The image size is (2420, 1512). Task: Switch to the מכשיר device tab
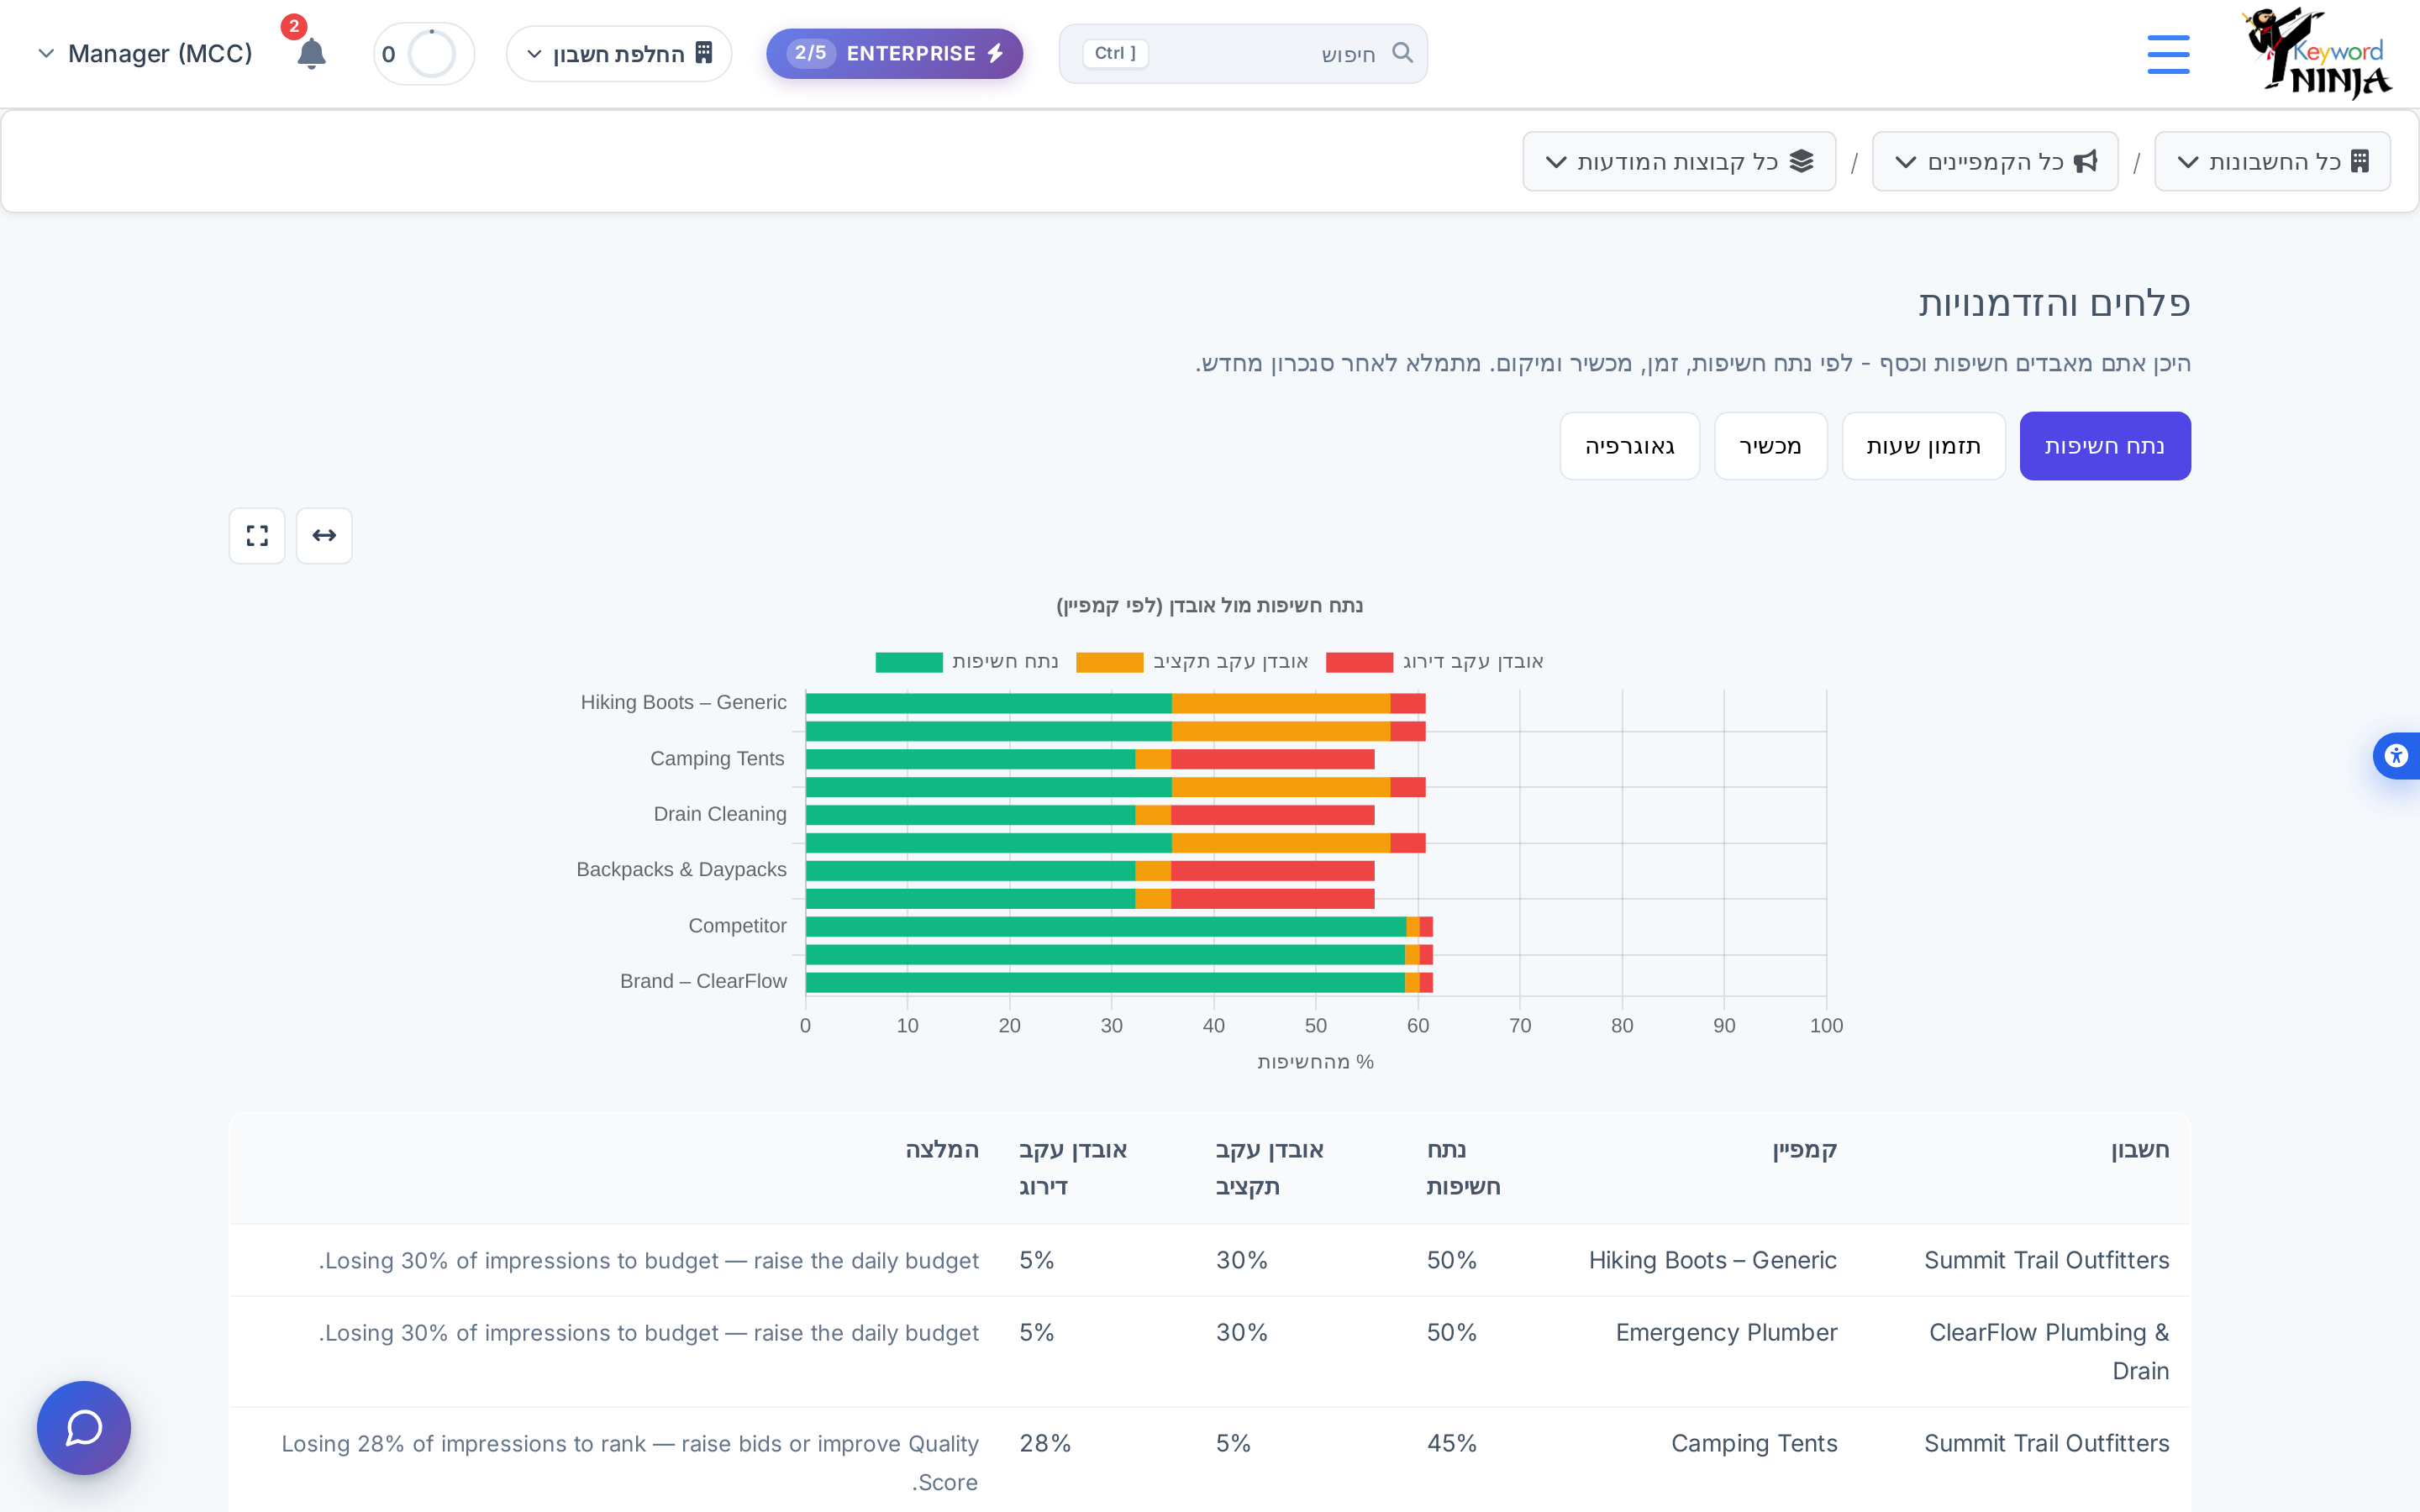tap(1770, 446)
